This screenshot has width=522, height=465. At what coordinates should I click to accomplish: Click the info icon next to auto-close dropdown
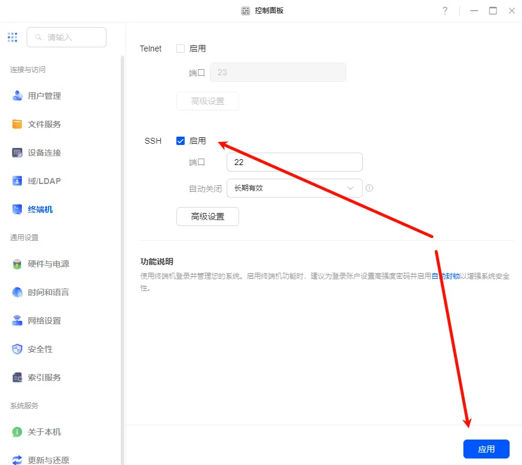tap(369, 188)
